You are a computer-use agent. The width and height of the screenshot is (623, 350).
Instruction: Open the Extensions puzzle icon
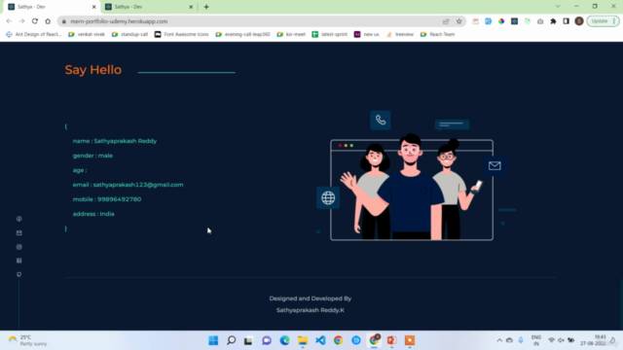553,21
